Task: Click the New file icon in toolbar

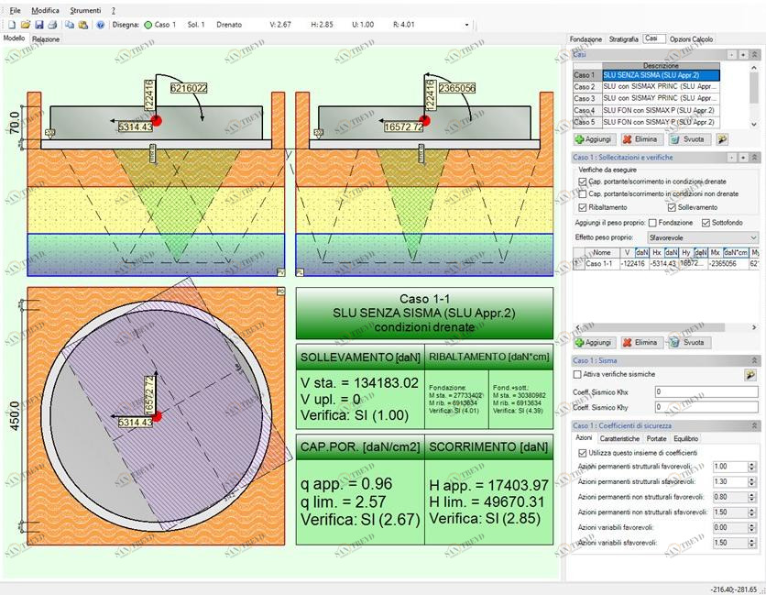Action: tap(12, 25)
